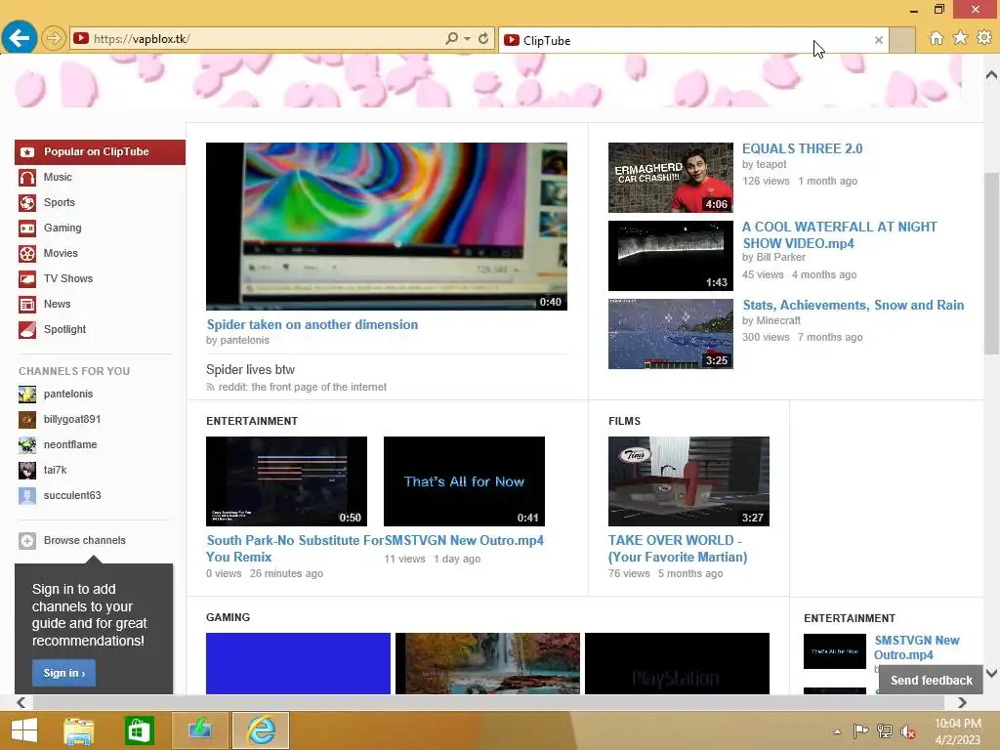Click the search magnifier in address bar

point(451,38)
